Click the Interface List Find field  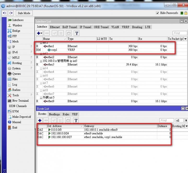[180, 33]
